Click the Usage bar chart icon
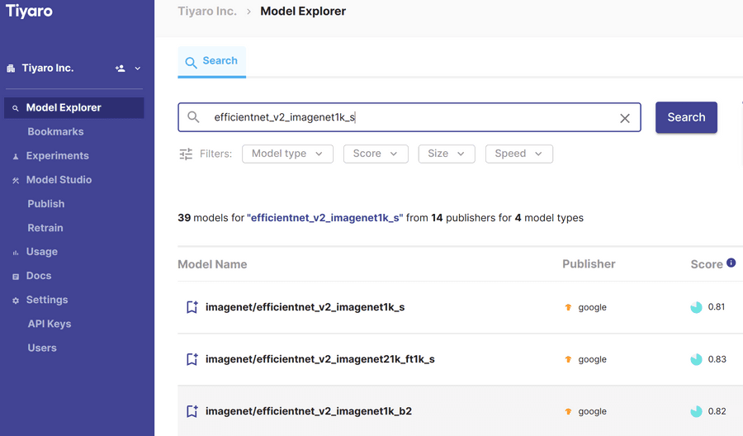The image size is (743, 436). (x=16, y=253)
